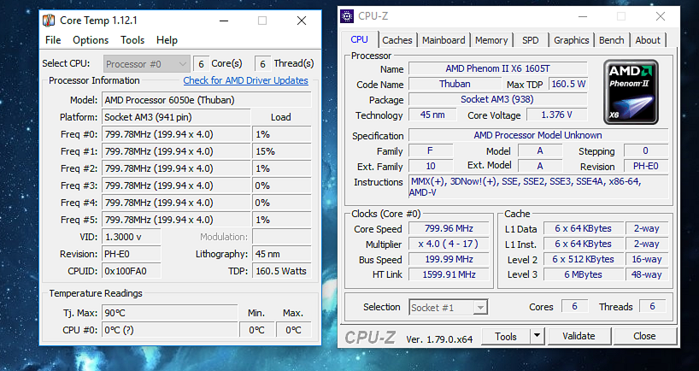This screenshot has height=371, width=699.
Task: Switch to the SPD tab in CPU-Z
Action: (530, 40)
